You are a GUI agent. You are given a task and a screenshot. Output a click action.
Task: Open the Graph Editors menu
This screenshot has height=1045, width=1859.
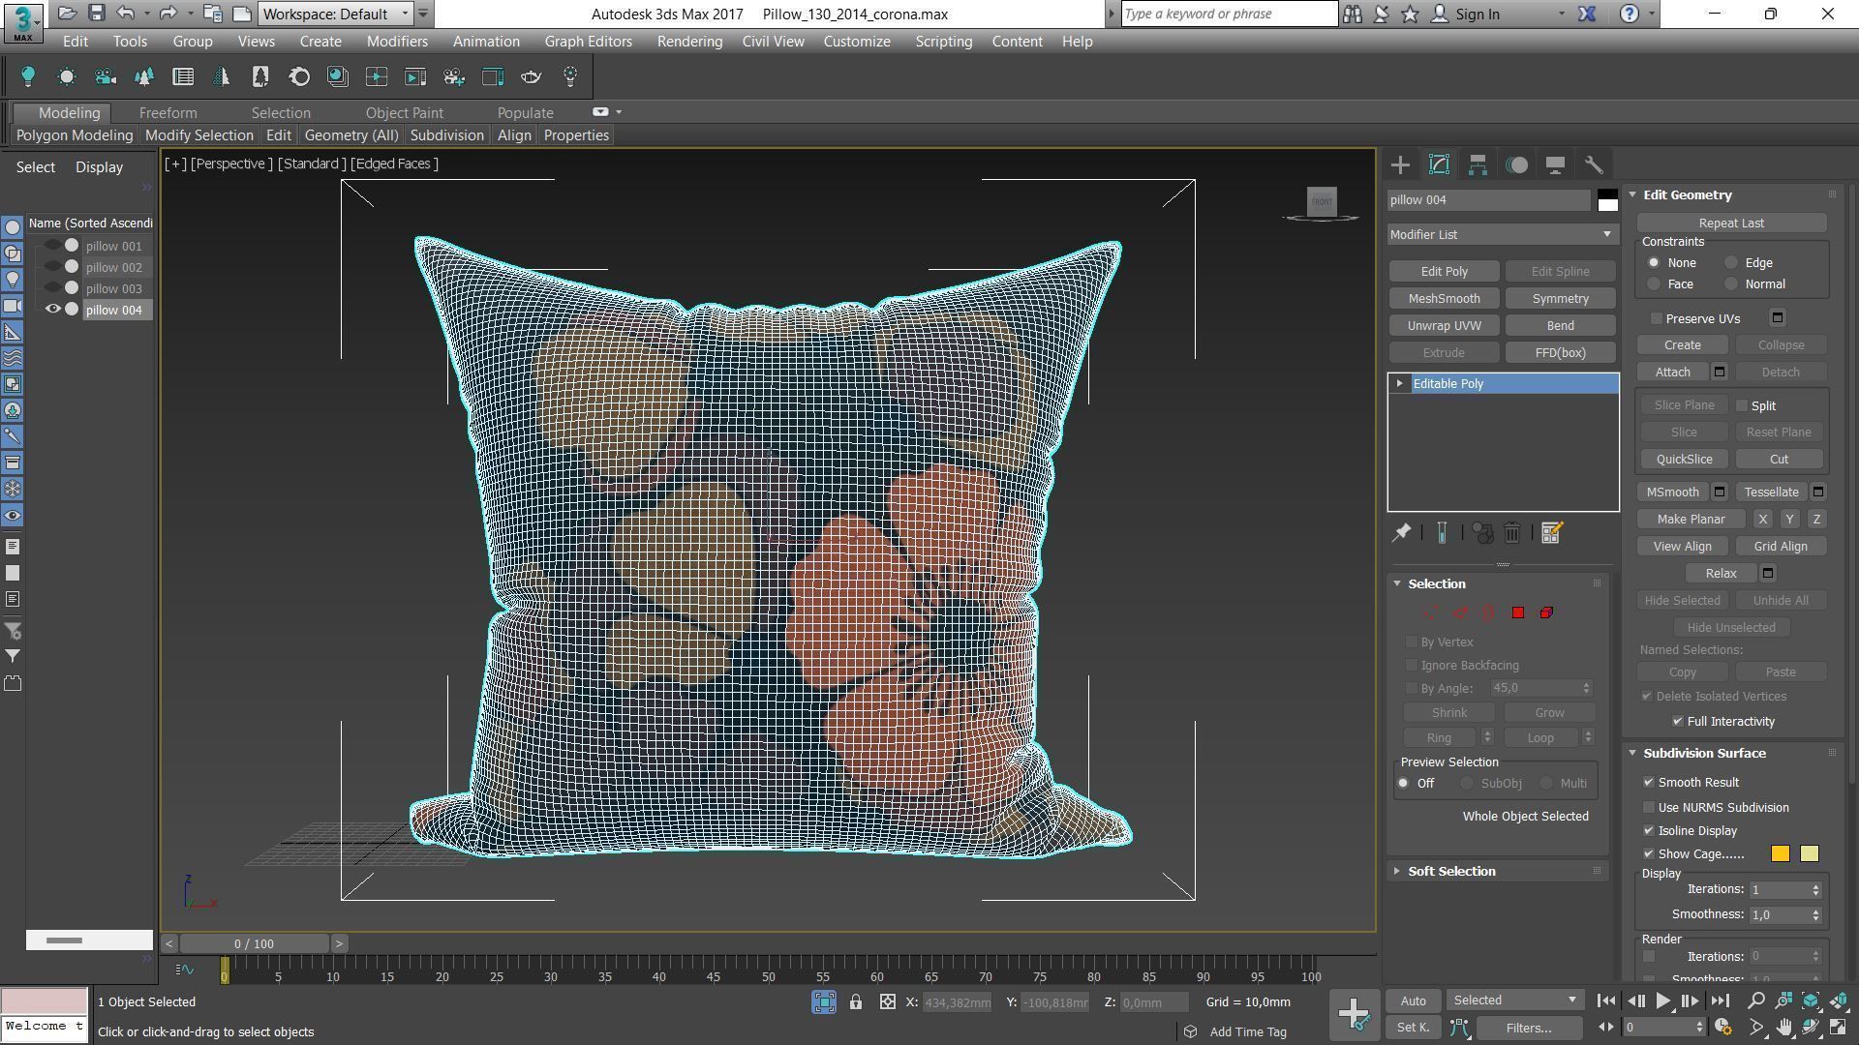tap(588, 42)
